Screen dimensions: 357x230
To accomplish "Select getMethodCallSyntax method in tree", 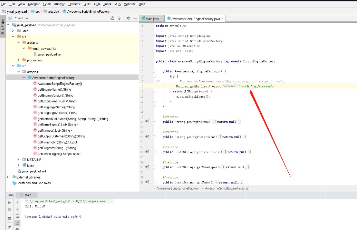I will tap(73, 119).
